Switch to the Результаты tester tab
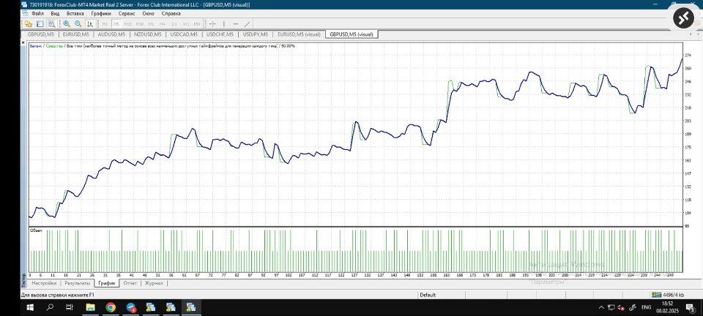This screenshot has height=316, width=703. (x=77, y=283)
